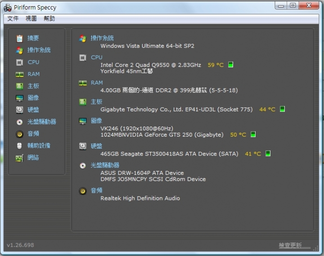The width and height of the screenshot is (324, 256).
Task: Click the 檢查更新 link
Action: [x=294, y=245]
